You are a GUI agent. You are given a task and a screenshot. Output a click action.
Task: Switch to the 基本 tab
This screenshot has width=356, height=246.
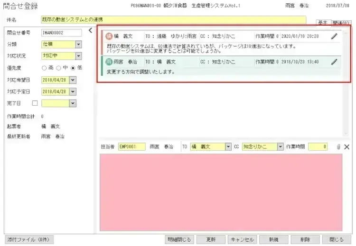pyautogui.click(x=323, y=22)
